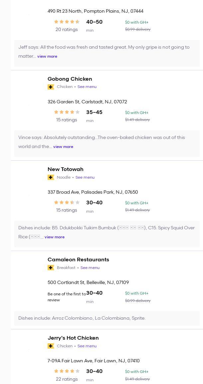Click the GH+ badge under Jerry's Hot Chicken
Viewport: 203px width, 384px height.
pyautogui.click(x=51, y=346)
